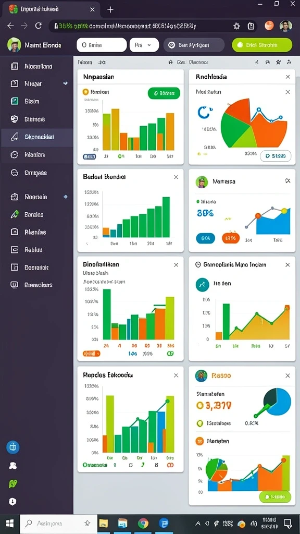This screenshot has height=534, width=300.
Task: Click the browser profile avatar at top right
Action: 286,26
